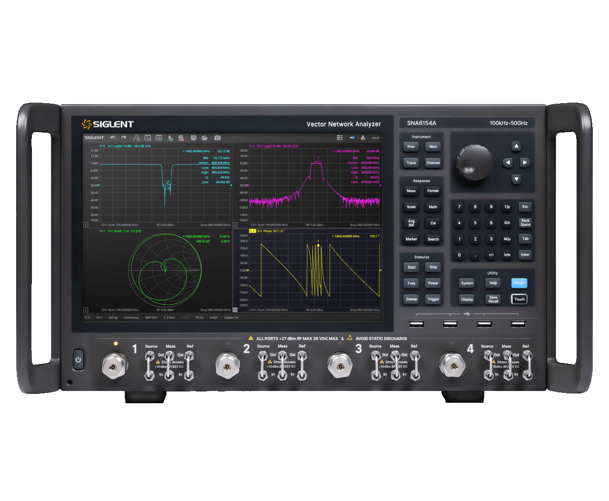Image resolution: width=609 pixels, height=501 pixels.
Task: Click the save floppy disk icon
Action: point(194,138)
